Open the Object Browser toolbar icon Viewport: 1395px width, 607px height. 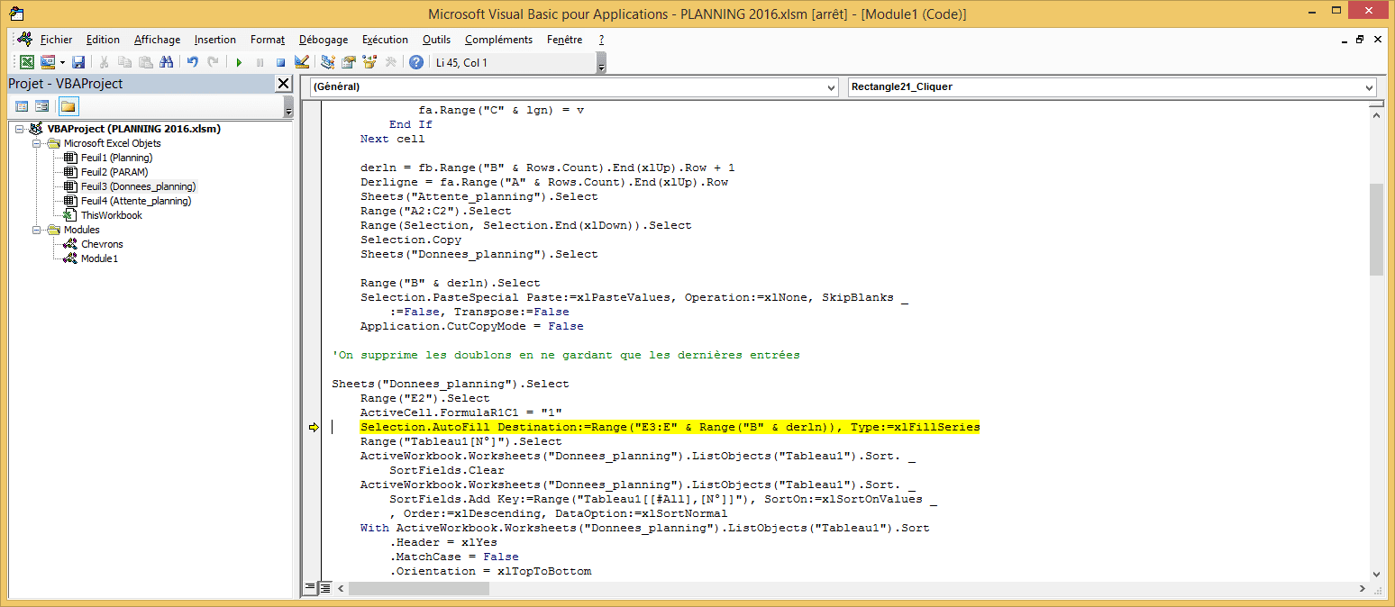click(x=369, y=62)
